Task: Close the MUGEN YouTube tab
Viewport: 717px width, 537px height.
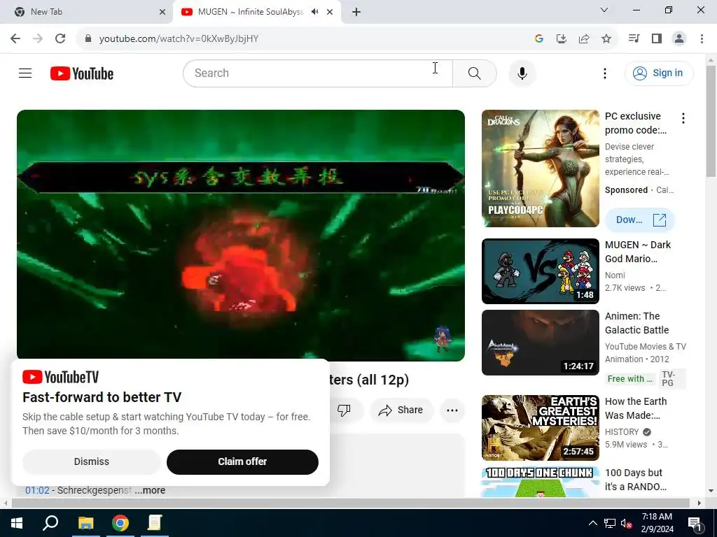Action: click(330, 12)
